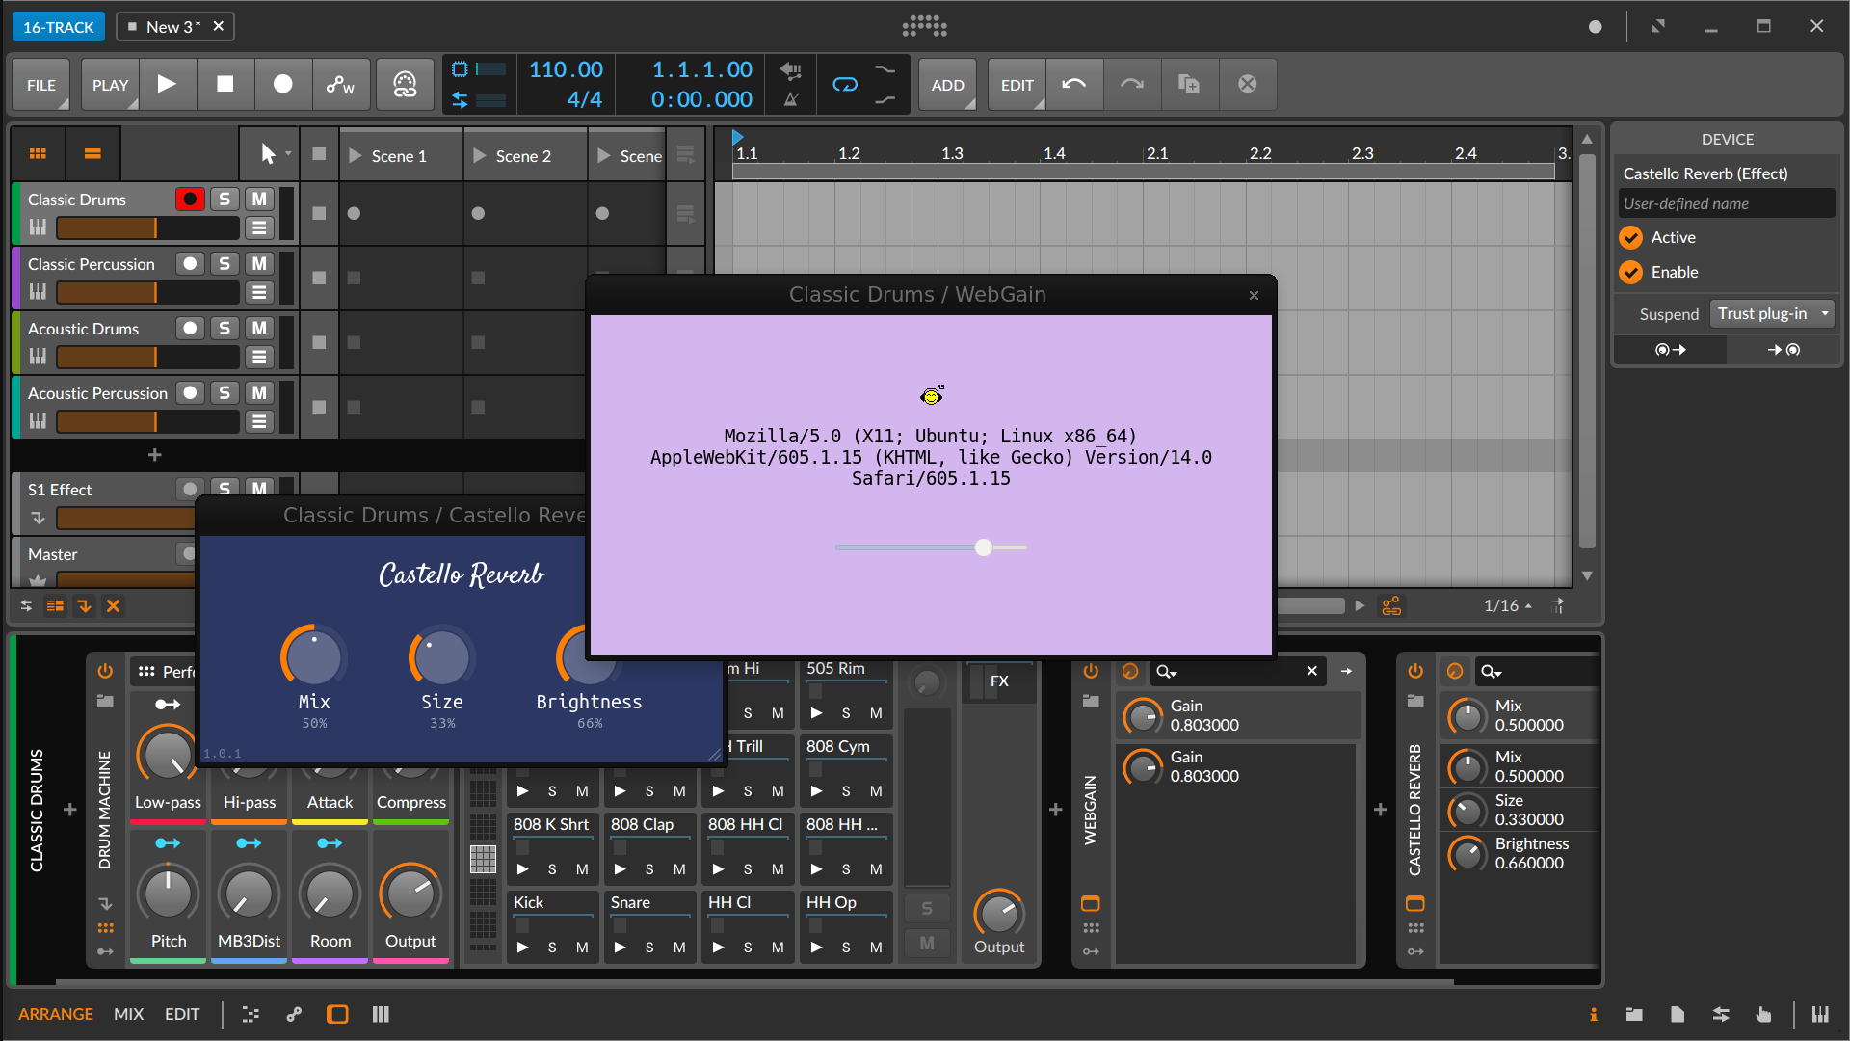Viewport: 1850px width, 1041px height.
Task: Click the piano keyboard icon in the bottom bar
Action: 1821,1014
